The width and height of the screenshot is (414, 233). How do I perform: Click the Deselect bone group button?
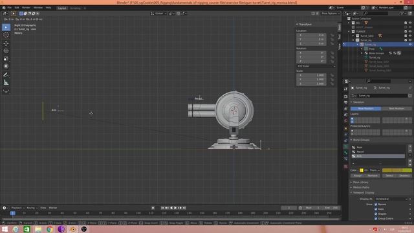(x=404, y=175)
